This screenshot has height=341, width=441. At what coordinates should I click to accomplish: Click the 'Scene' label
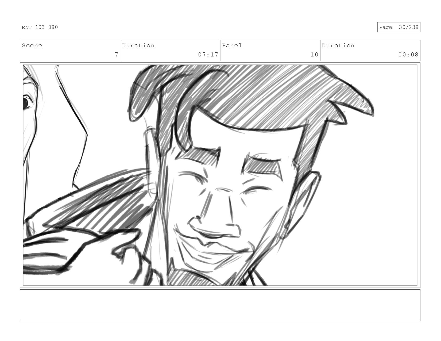tap(32, 45)
